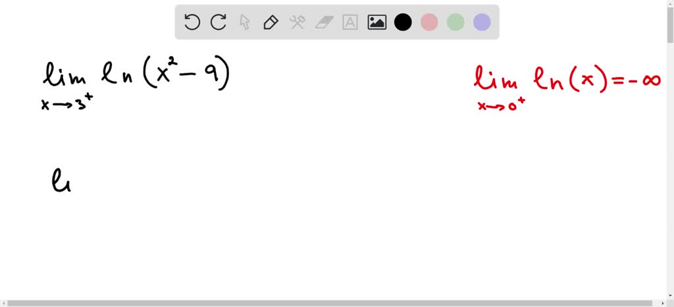Click the scroll left arrow
674x307 pixels.
coord(3,304)
